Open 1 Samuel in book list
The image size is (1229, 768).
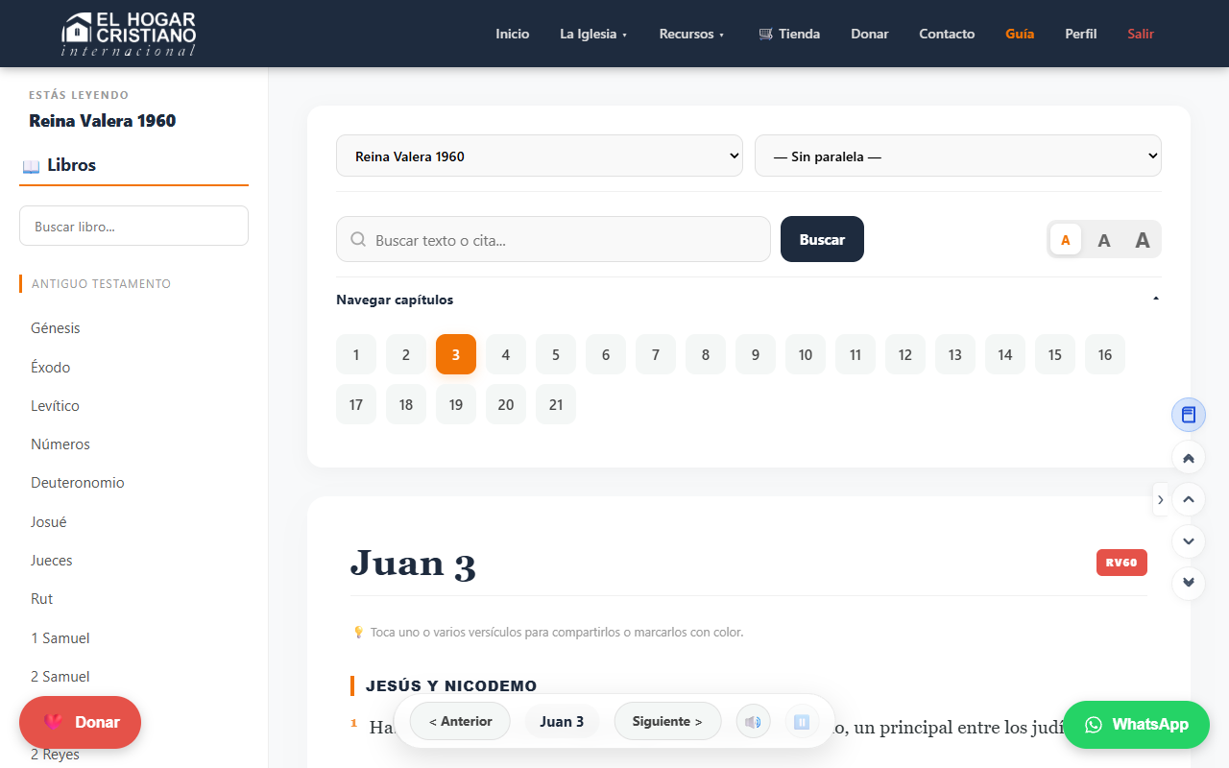click(x=60, y=637)
